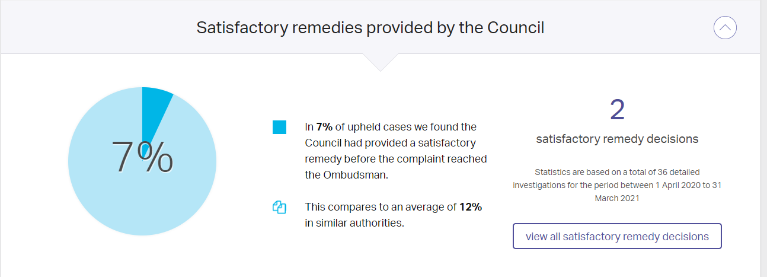Click view all satisfactory remedy decisions button

click(x=617, y=236)
